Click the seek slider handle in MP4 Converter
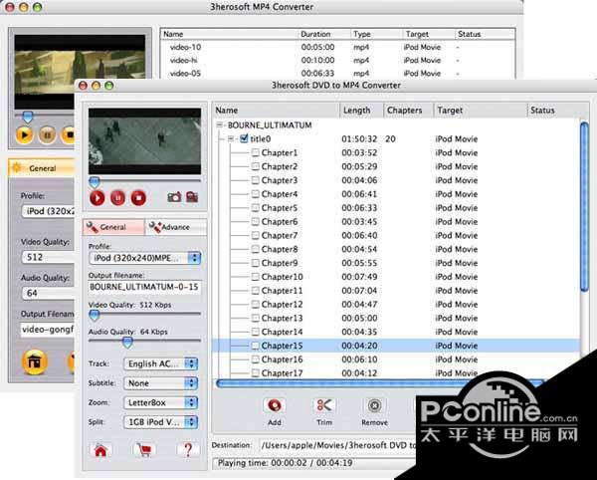Screen dimensions: 597x480 coord(28,117)
